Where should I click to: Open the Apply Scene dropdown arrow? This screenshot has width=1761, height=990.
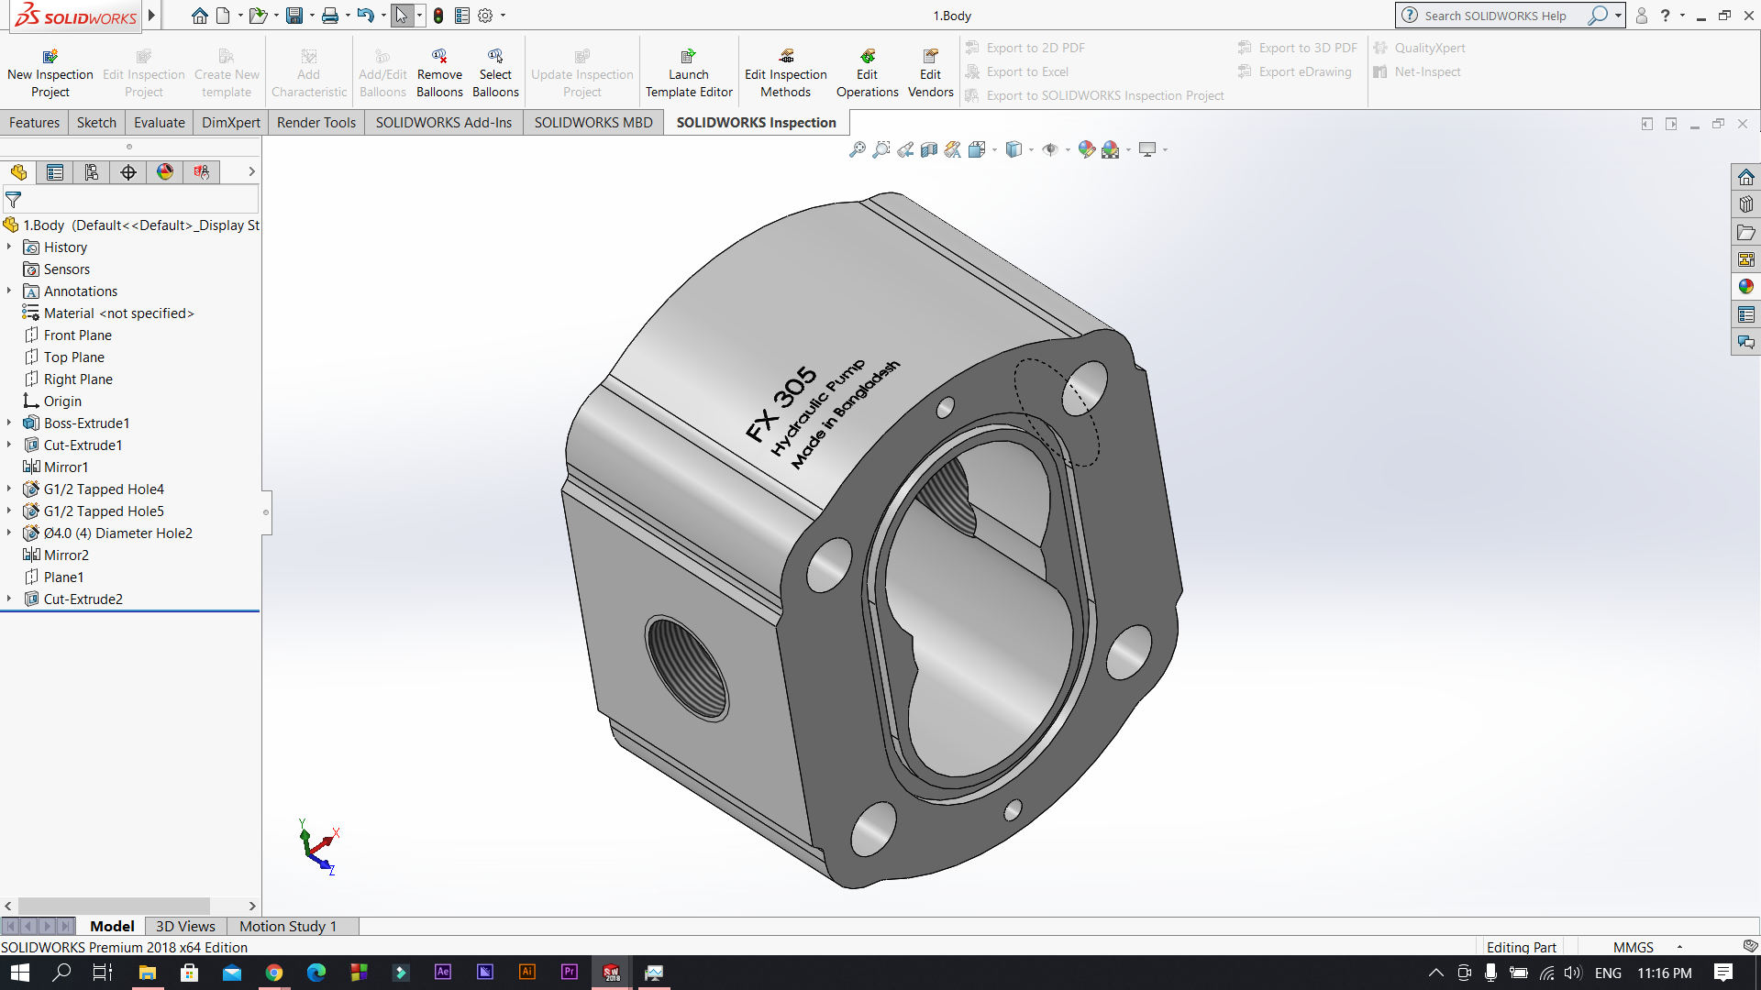[x=1128, y=150]
